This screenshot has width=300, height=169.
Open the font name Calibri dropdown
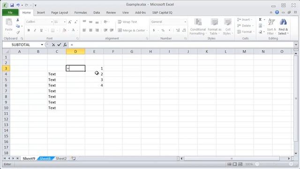point(52,22)
